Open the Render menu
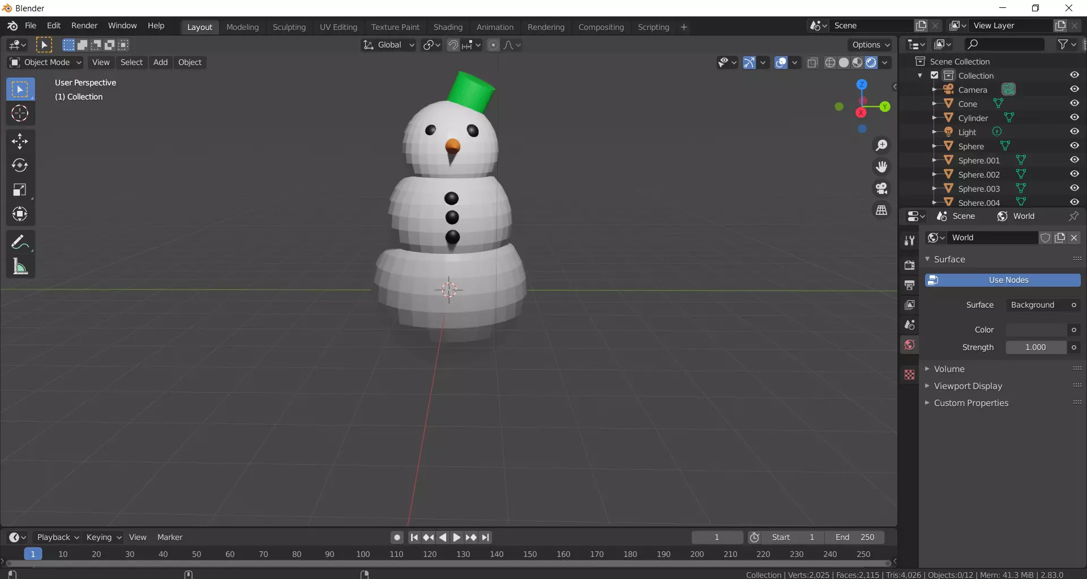Image resolution: width=1087 pixels, height=579 pixels. [x=84, y=26]
